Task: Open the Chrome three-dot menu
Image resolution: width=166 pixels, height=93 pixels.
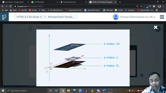Action: coord(163,6)
